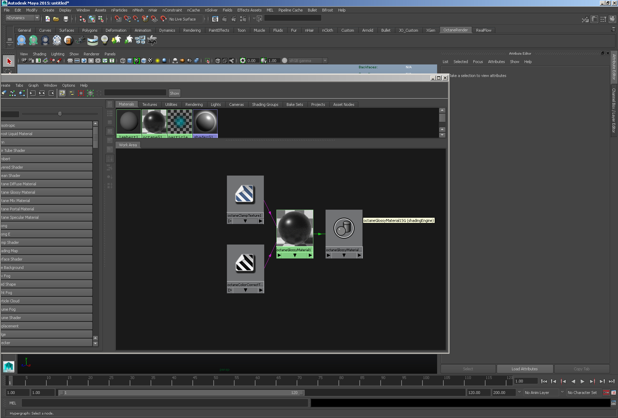Activate the Select tool arrow in toolbox

click(9, 61)
